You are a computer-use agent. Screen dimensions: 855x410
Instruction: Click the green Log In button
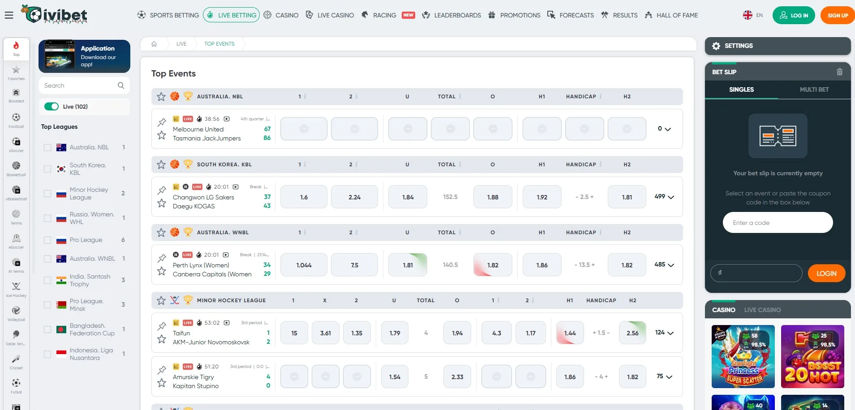coord(793,15)
